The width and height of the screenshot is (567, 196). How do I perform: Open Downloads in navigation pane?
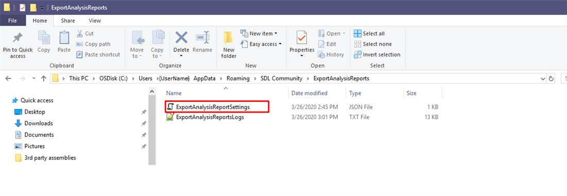click(34, 123)
